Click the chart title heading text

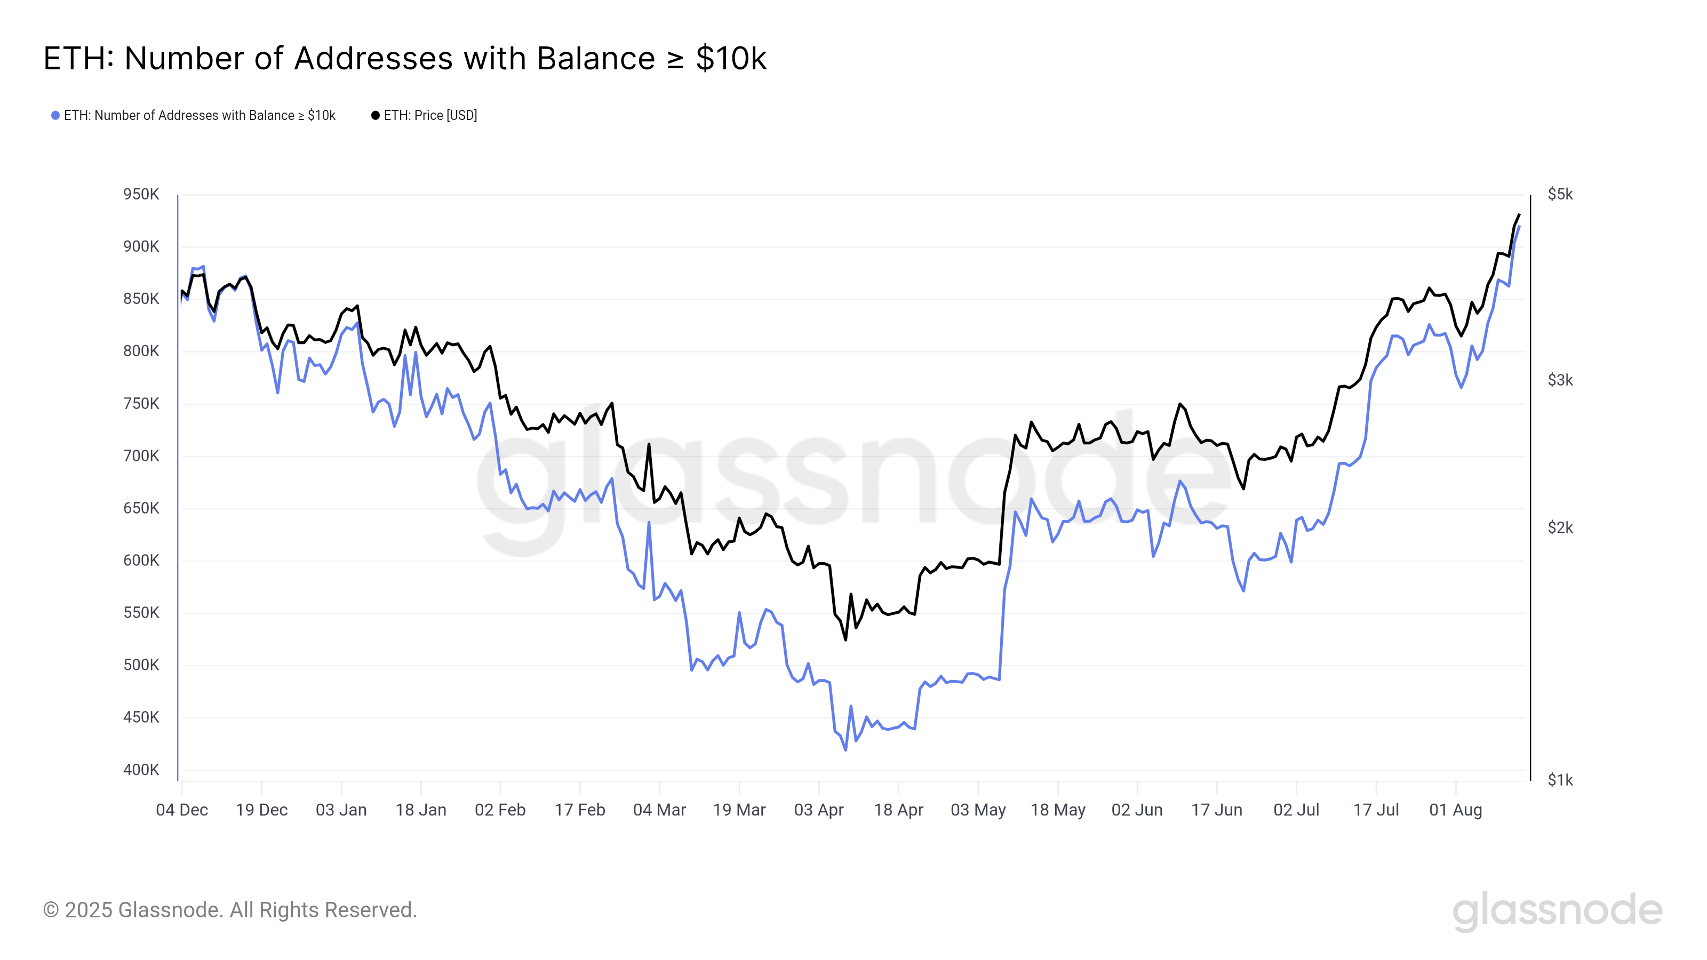[x=405, y=58]
